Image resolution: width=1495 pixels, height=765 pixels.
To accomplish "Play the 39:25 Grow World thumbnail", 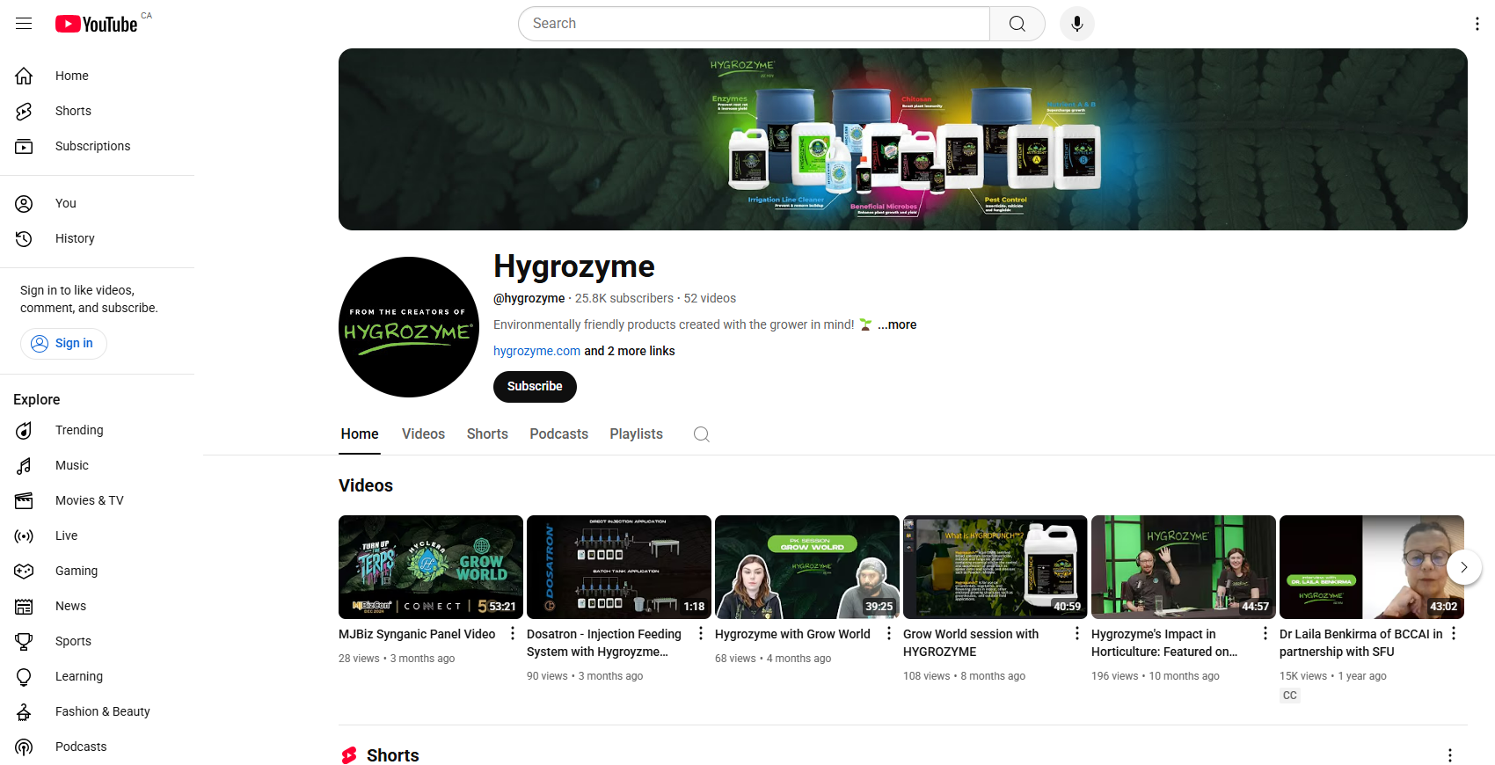I will (x=807, y=567).
